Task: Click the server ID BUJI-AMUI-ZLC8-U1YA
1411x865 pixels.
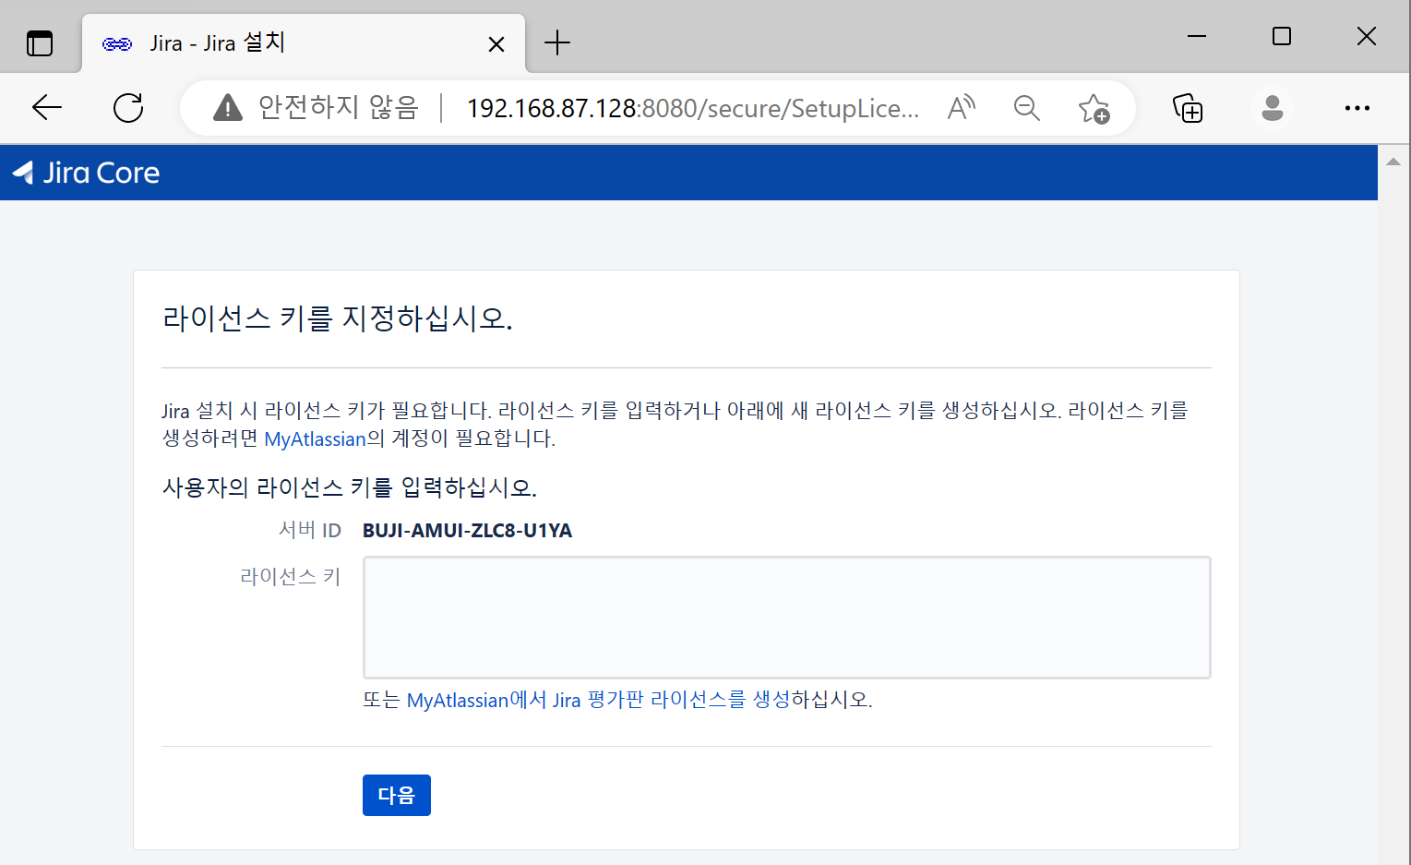Action: [x=468, y=531]
